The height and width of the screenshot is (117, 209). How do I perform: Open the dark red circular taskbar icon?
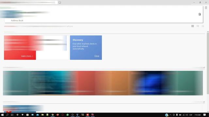tap(62, 115)
